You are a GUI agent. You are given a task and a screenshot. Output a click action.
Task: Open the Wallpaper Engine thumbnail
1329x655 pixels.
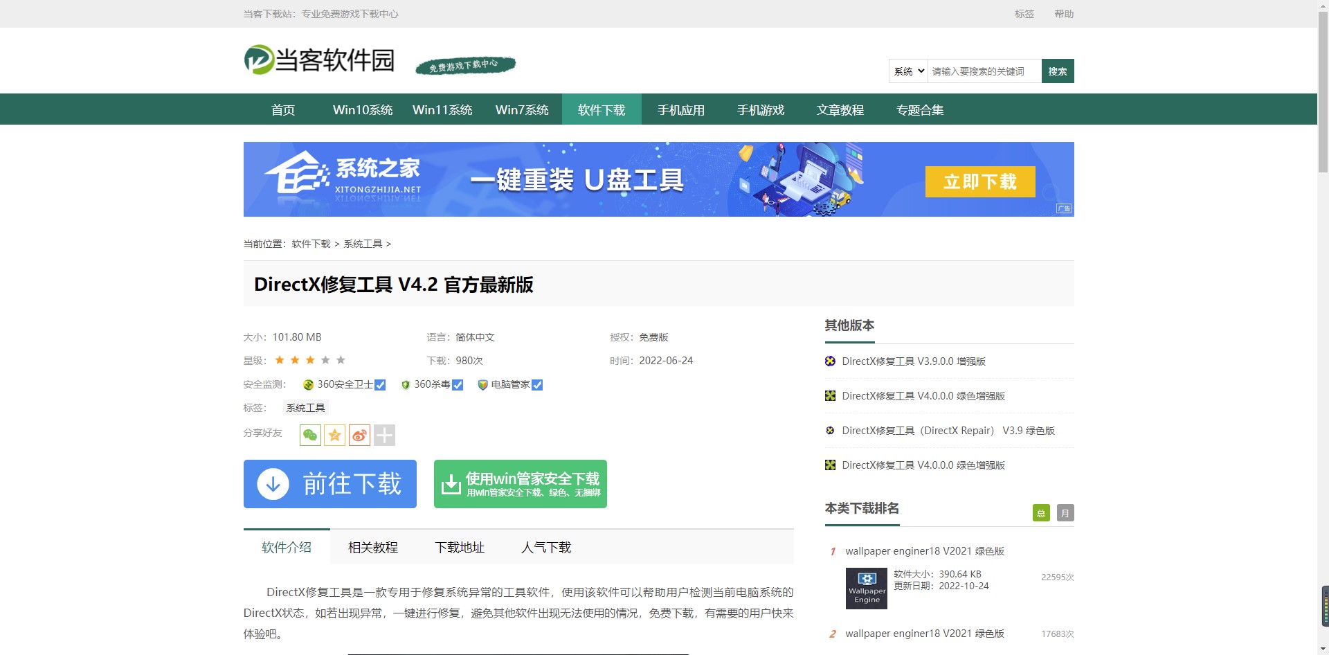pos(867,589)
